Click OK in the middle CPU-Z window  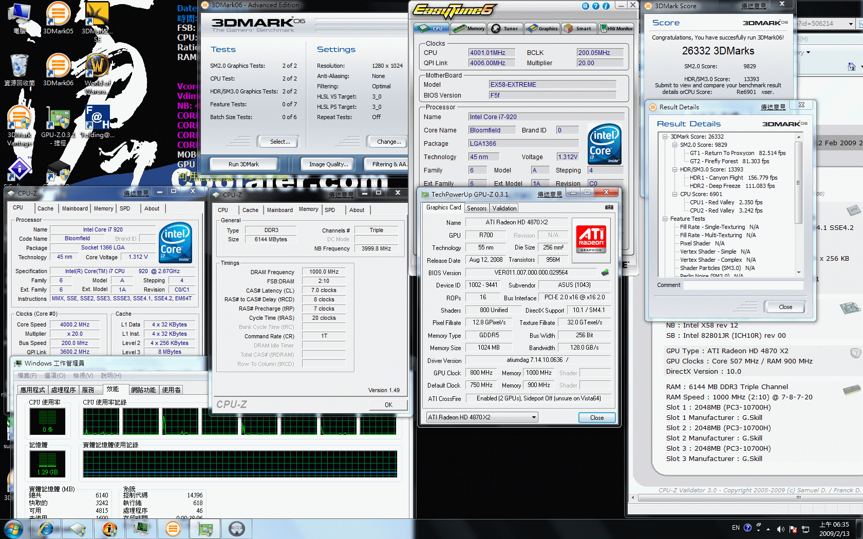coord(389,405)
